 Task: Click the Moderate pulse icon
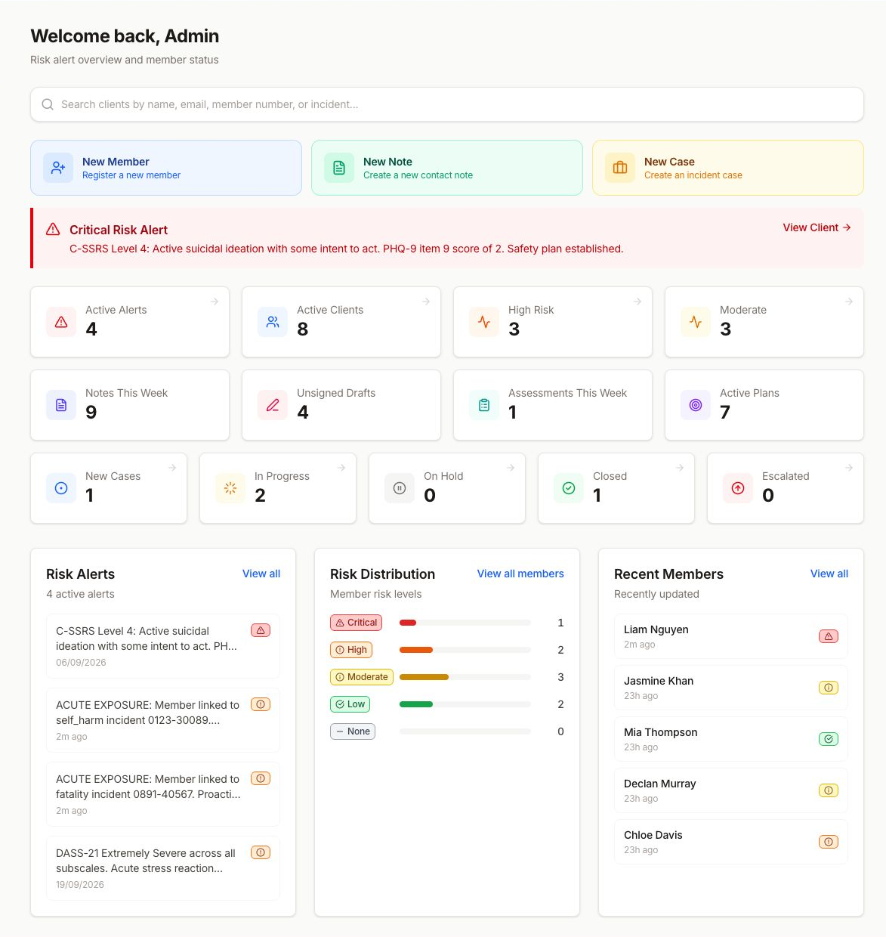click(x=696, y=322)
